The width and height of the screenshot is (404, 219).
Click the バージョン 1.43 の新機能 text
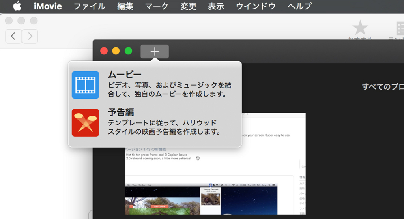click(146, 149)
